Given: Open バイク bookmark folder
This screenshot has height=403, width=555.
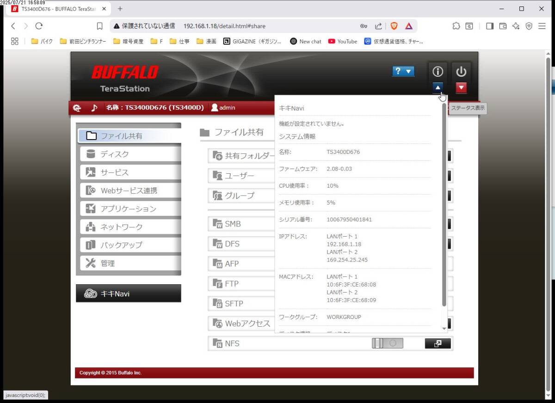Looking at the screenshot, I should click(x=42, y=41).
